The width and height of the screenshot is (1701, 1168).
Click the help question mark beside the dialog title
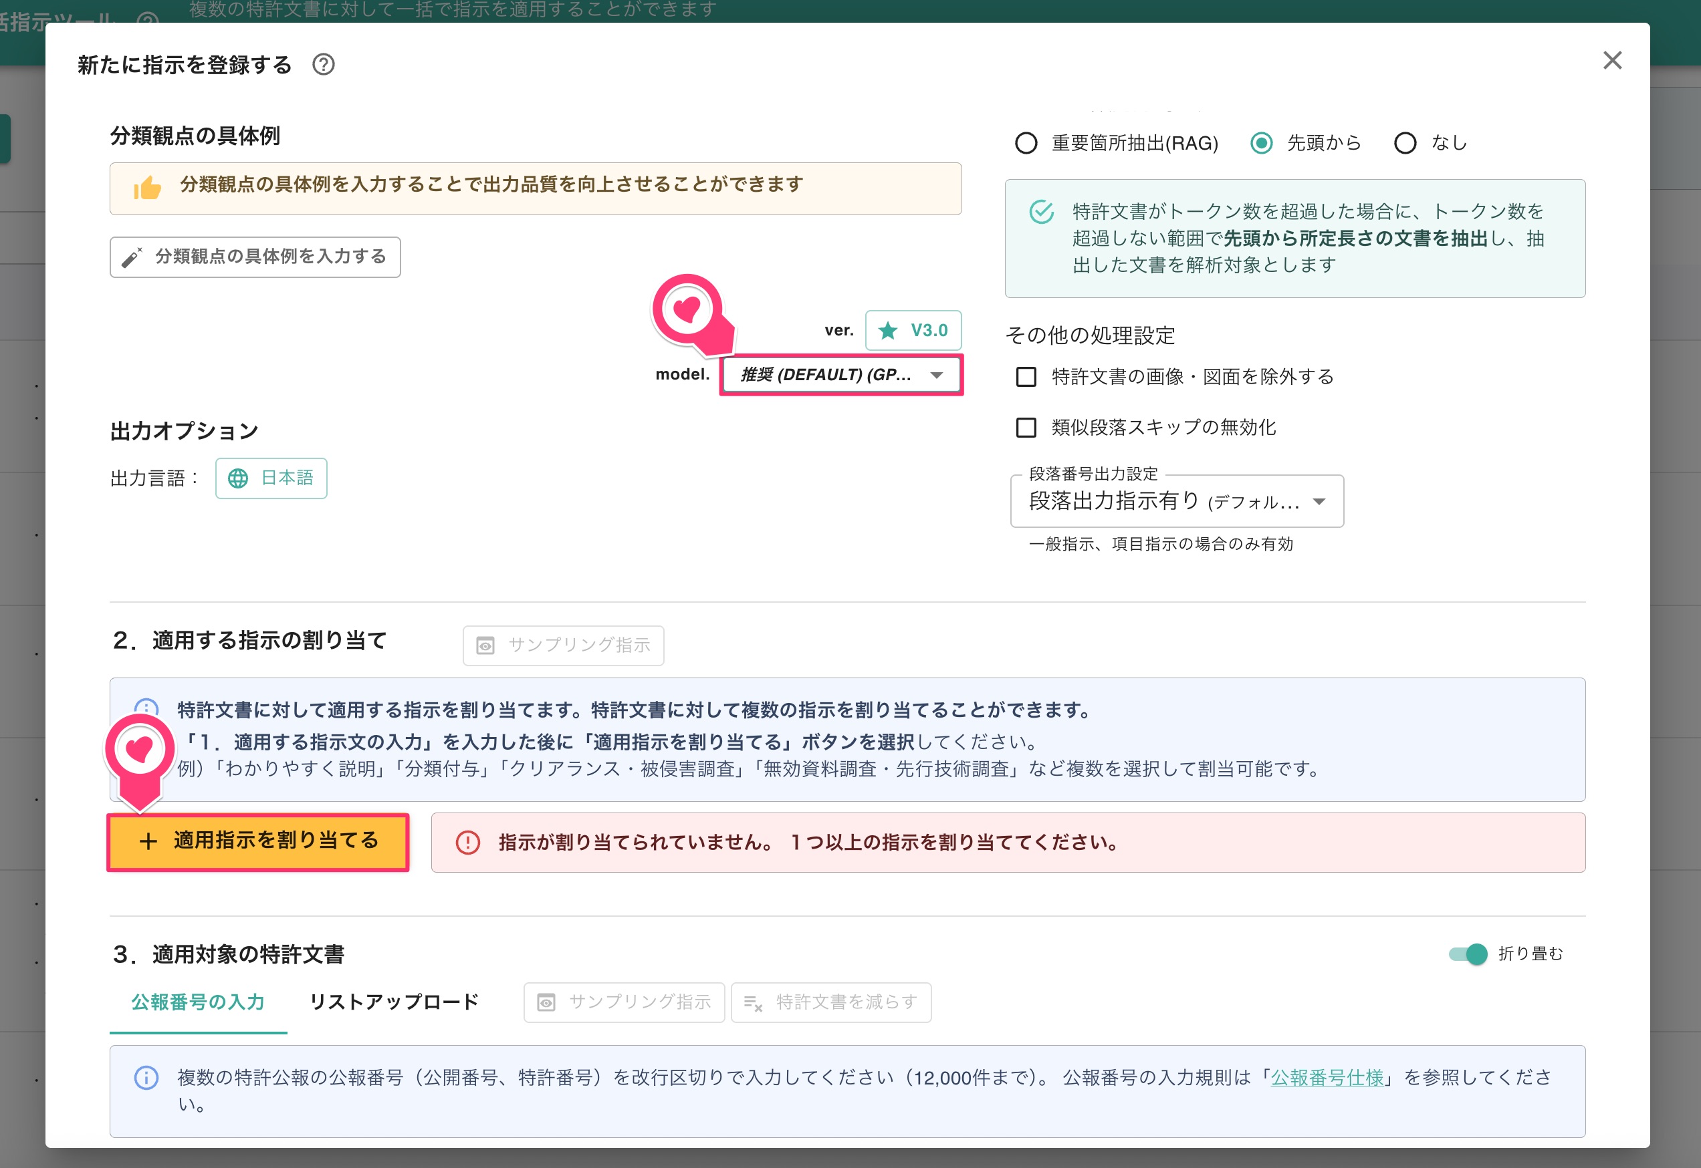[x=323, y=64]
